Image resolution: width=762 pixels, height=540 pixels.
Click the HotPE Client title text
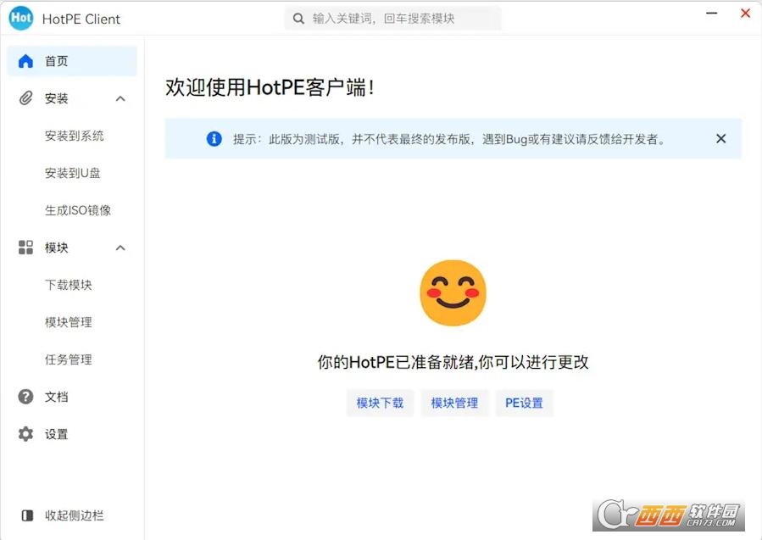point(81,19)
